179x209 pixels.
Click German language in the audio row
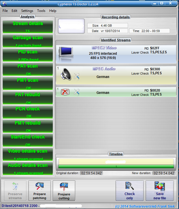[103, 77]
